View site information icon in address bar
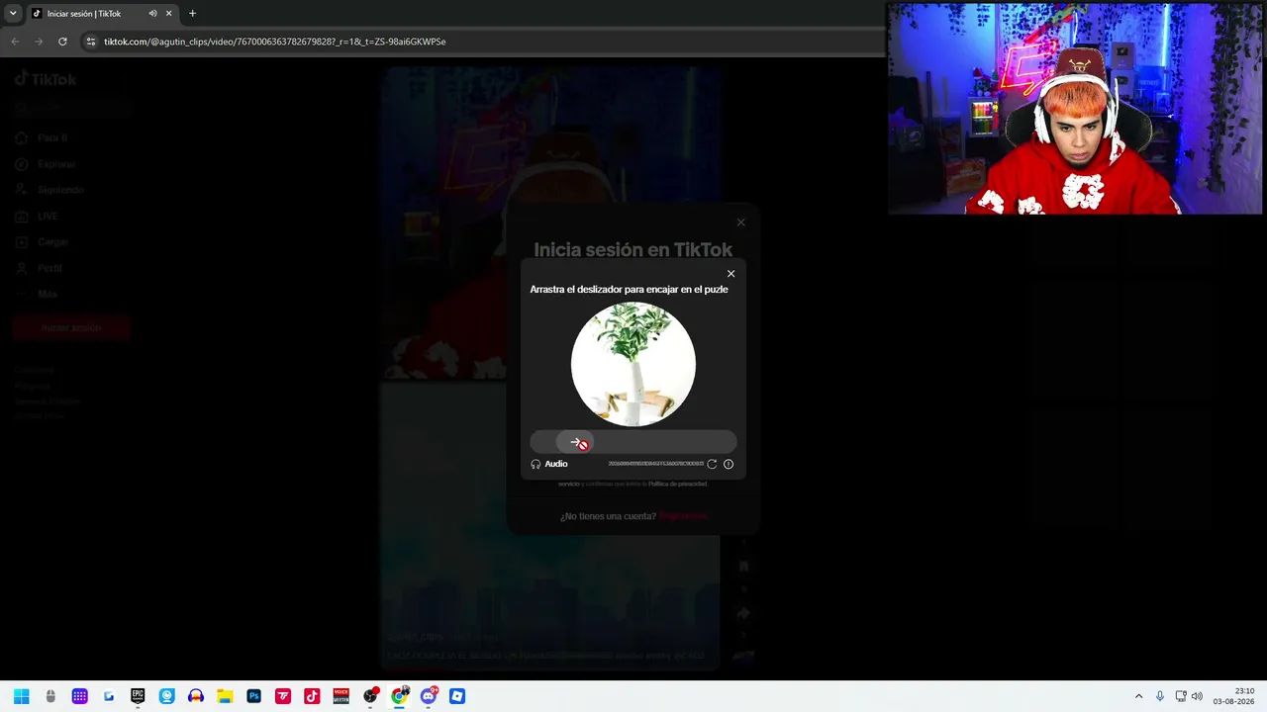The image size is (1267, 712). 91,42
